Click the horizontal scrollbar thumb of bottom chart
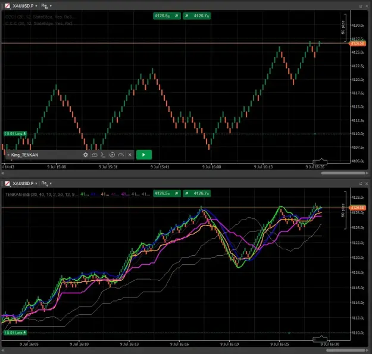 tap(346, 350)
